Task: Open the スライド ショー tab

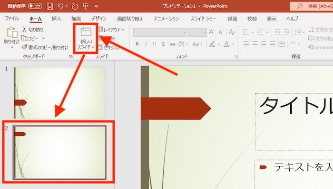Action: [203, 19]
